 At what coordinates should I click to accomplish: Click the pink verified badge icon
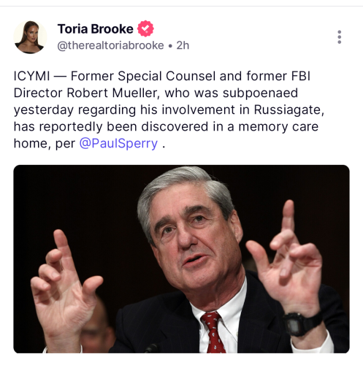[x=145, y=28]
